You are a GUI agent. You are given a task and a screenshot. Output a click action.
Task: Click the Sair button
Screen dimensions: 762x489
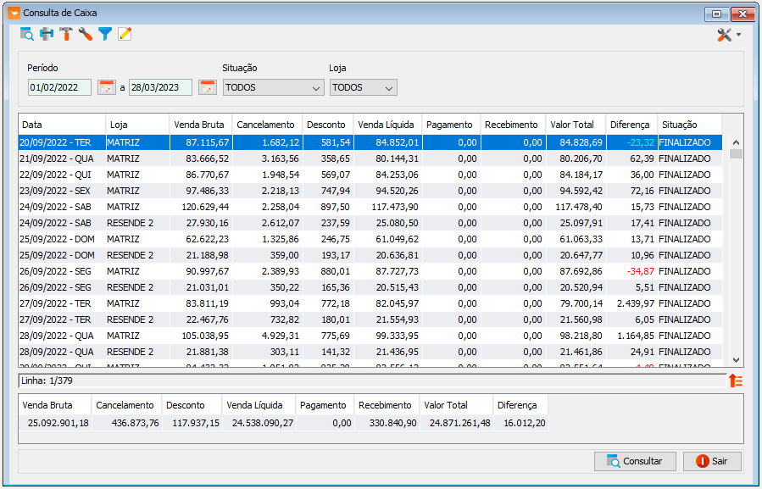click(x=712, y=461)
